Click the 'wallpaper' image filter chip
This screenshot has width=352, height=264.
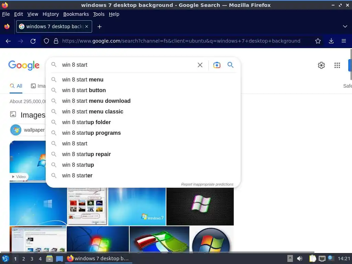(x=28, y=130)
